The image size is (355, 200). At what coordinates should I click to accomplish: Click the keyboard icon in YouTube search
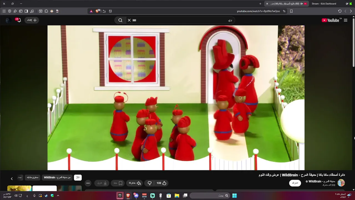coord(135,20)
